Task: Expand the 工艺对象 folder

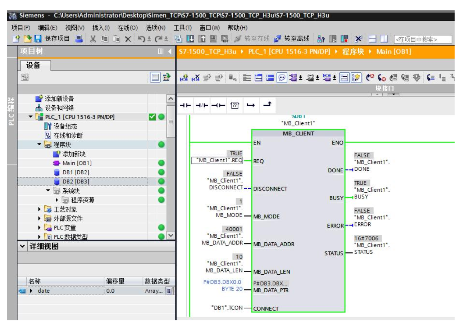Action: (39, 209)
